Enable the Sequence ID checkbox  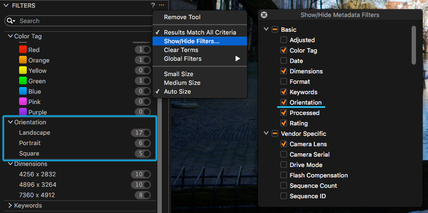[x=284, y=196]
